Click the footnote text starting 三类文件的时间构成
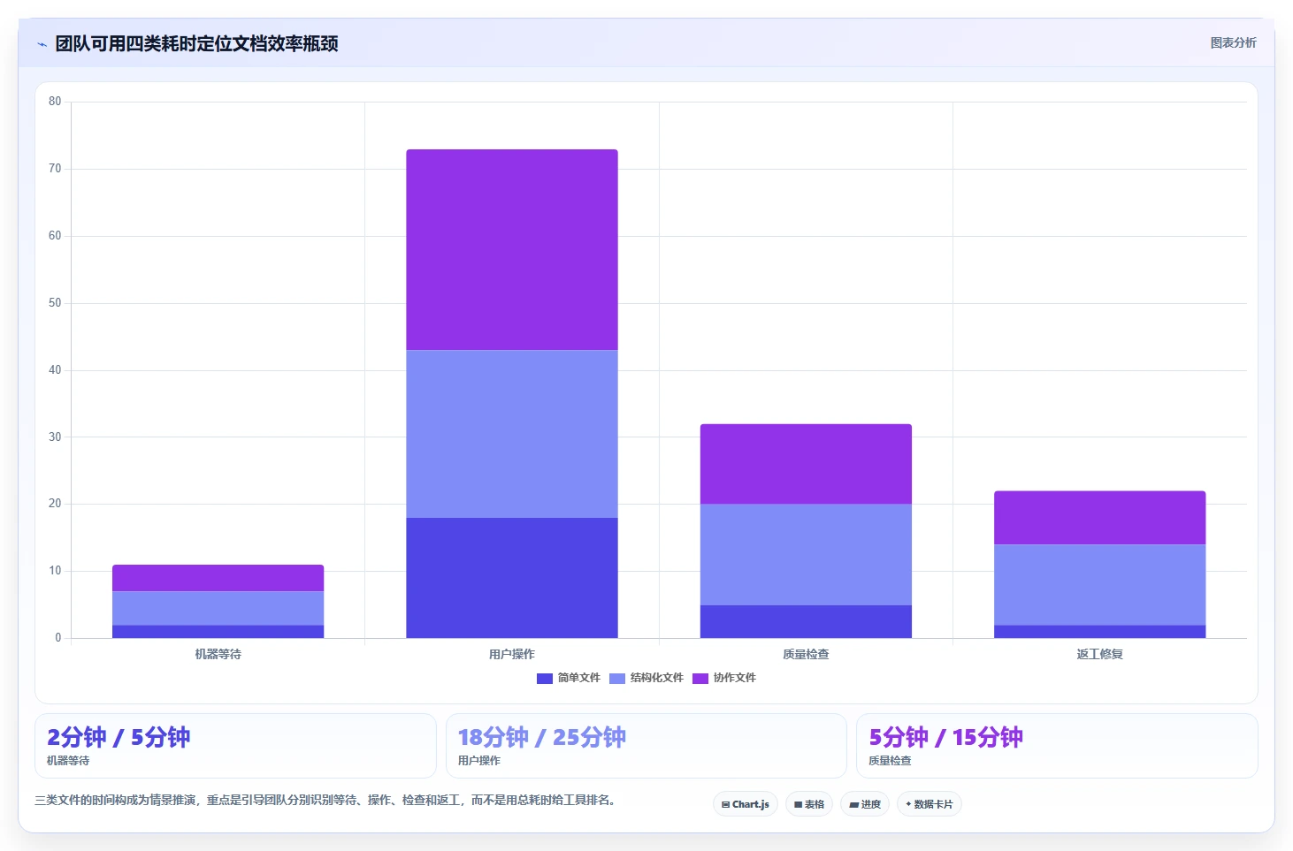The height and width of the screenshot is (851, 1293). 325,800
